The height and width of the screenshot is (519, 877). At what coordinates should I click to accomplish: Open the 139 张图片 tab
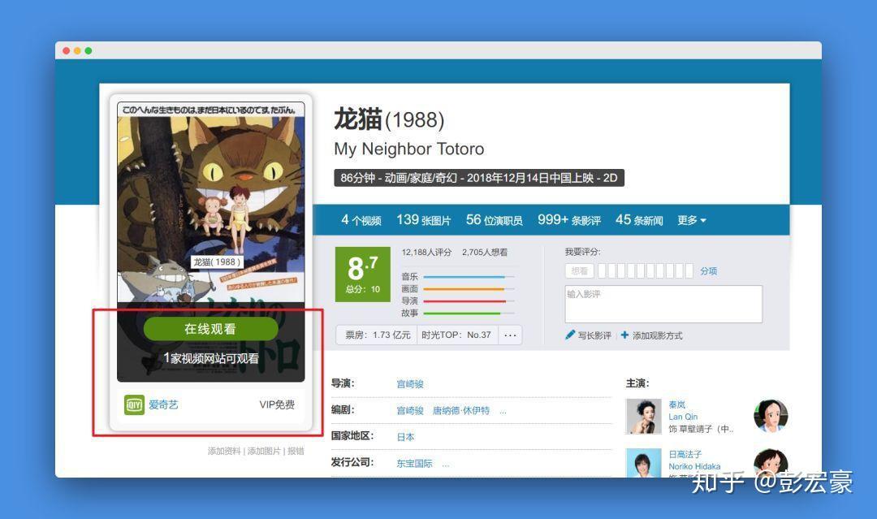pyautogui.click(x=423, y=220)
